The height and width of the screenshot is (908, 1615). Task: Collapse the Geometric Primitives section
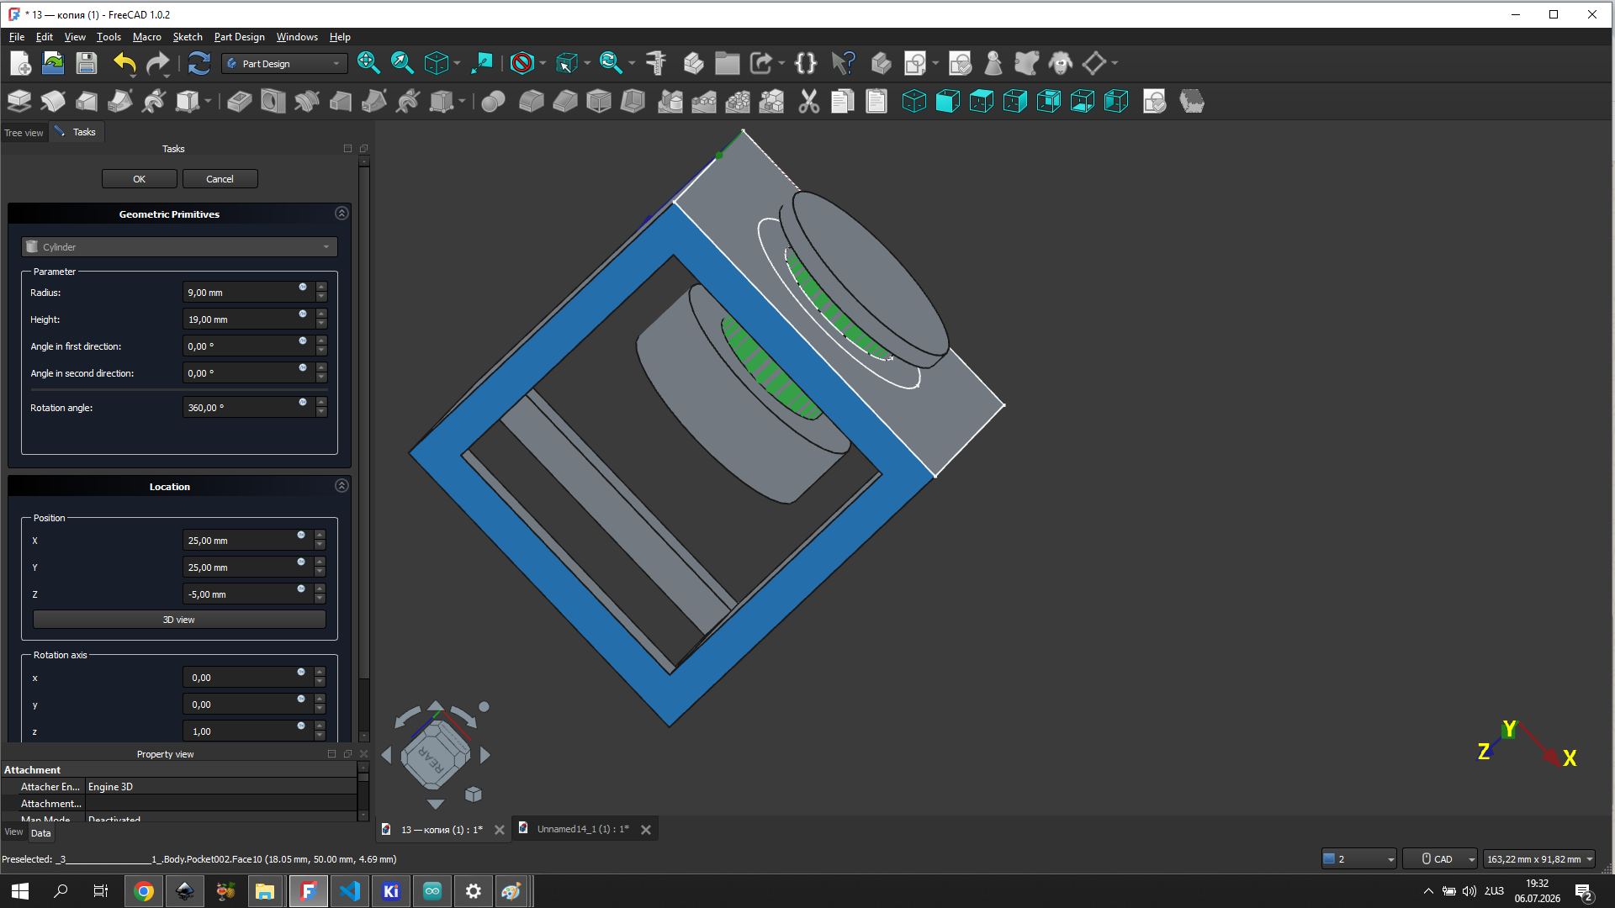342,214
